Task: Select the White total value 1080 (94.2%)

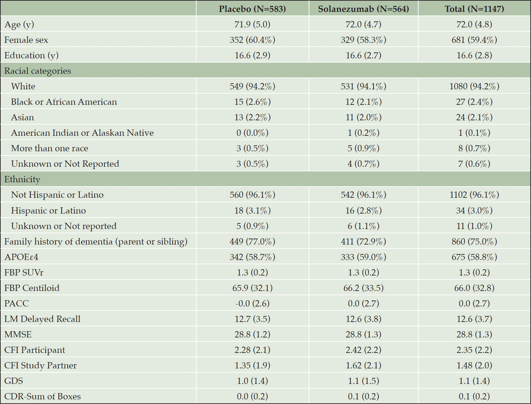Action: 474,86
